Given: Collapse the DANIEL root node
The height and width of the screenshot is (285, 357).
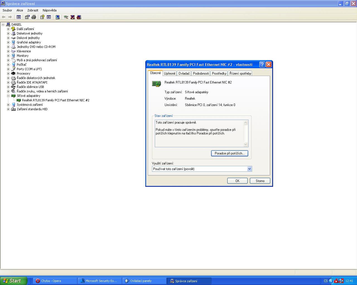Looking at the screenshot, I should coord(3,24).
